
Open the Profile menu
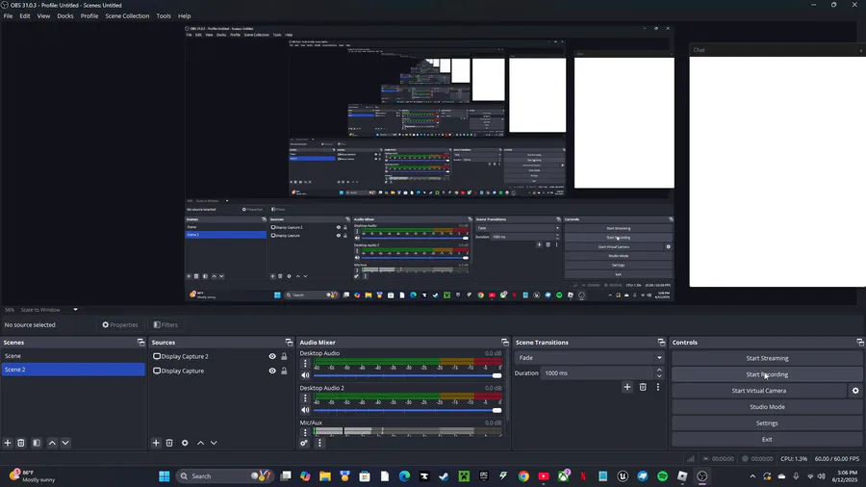point(89,16)
